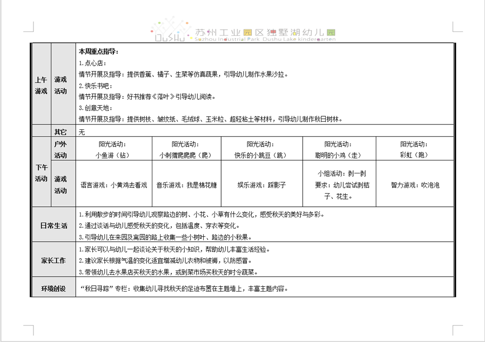
Task: Click the 苏州工业园区独墅湖幼儿园 header text
Action: (264, 32)
